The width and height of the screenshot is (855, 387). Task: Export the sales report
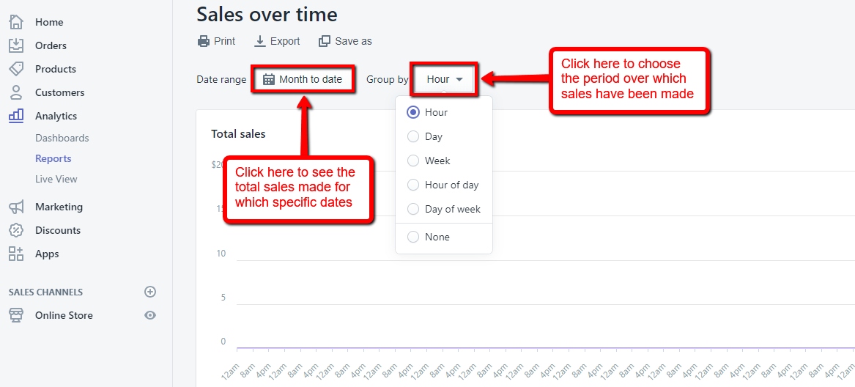click(x=277, y=41)
